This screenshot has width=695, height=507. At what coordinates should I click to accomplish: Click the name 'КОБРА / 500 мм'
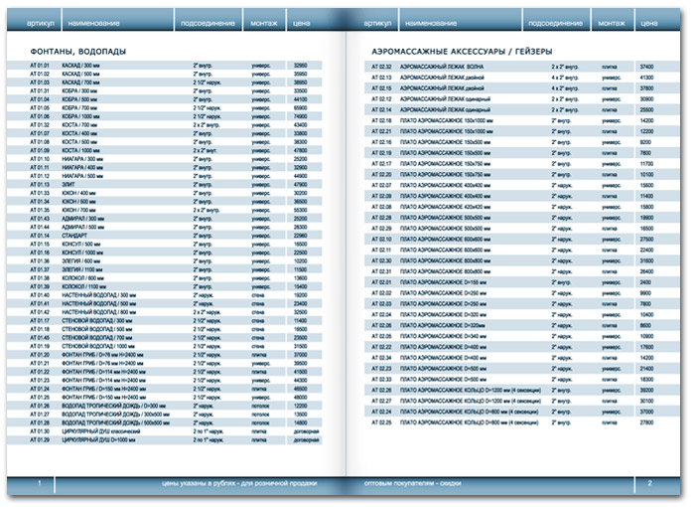pos(79,99)
